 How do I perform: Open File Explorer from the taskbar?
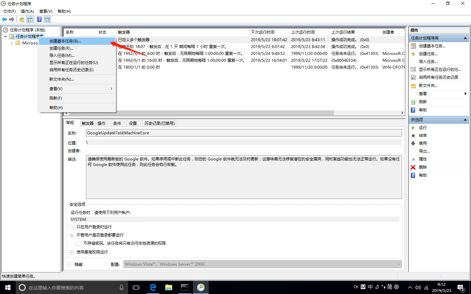(x=168, y=287)
